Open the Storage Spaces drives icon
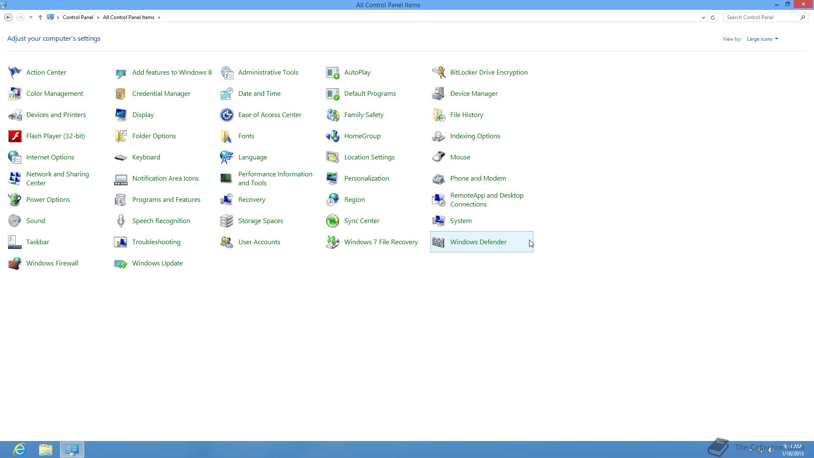 [x=227, y=221]
